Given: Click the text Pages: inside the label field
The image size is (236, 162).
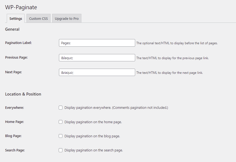Looking at the screenshot, I should click(66, 43).
